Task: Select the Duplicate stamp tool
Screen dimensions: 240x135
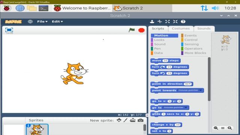Action: click(x=152, y=22)
